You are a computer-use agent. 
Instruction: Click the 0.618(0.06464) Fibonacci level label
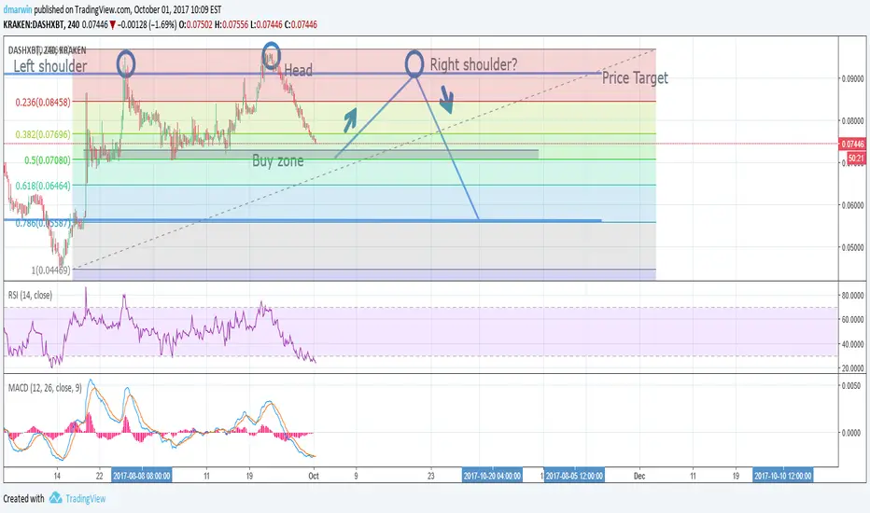43,186
